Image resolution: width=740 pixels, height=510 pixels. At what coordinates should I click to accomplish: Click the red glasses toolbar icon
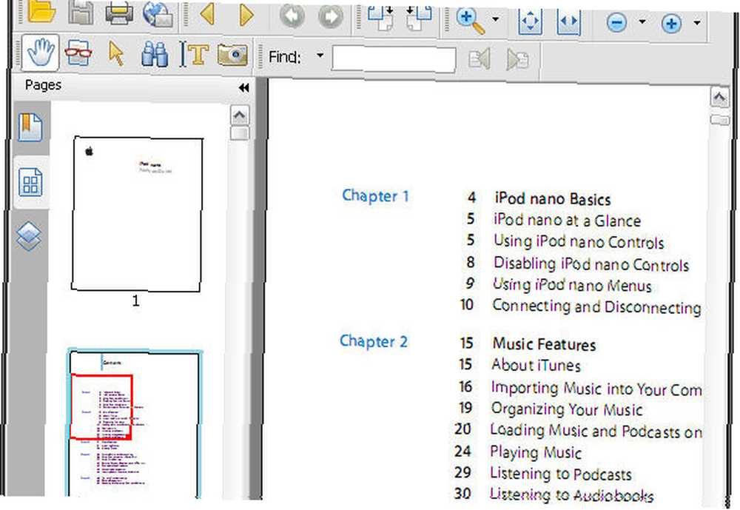coord(78,53)
